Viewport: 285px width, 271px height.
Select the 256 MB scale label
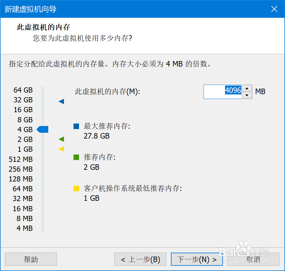tap(21, 169)
